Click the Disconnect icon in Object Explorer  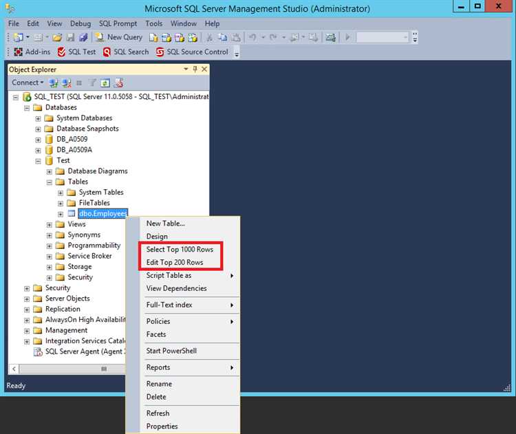pos(67,83)
